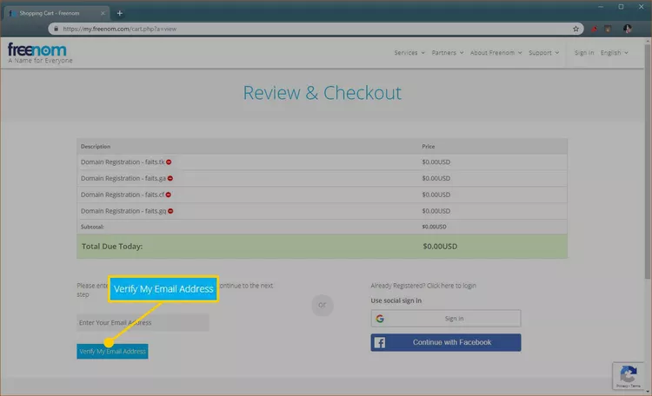Viewport: 652px width, 396px height.
Task: Click Sign in in navigation bar
Action: pos(584,53)
